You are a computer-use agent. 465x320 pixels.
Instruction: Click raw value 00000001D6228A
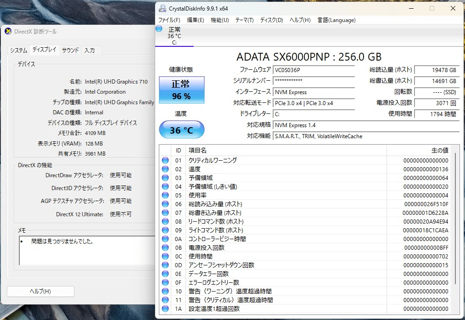(x=425, y=213)
